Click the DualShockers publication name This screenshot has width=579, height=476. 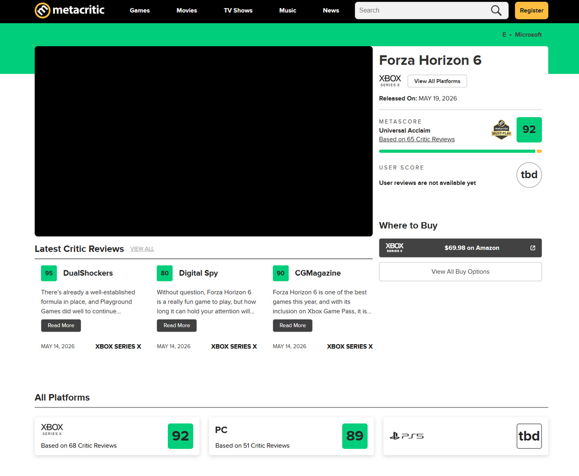coord(88,273)
